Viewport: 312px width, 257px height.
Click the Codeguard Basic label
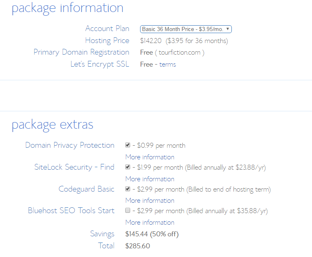tap(86, 189)
